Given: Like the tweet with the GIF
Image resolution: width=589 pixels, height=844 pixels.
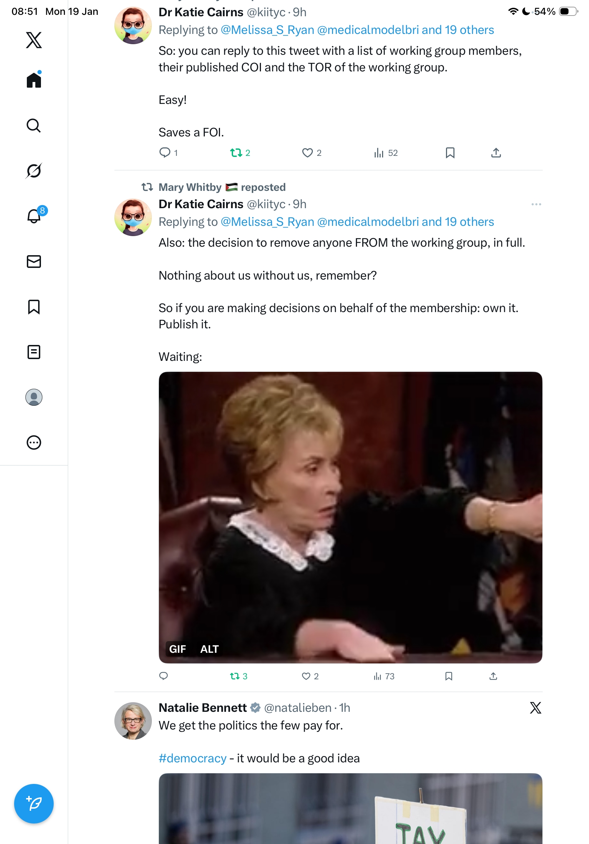Looking at the screenshot, I should click(x=306, y=676).
